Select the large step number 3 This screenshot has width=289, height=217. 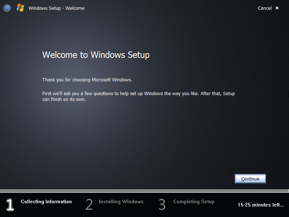tap(162, 204)
